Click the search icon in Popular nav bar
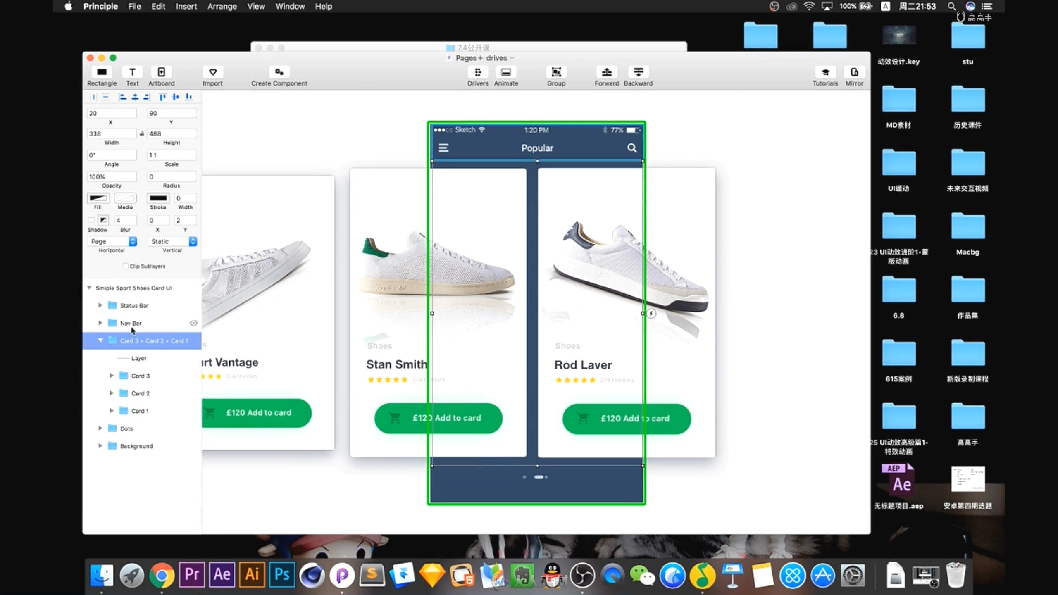The width and height of the screenshot is (1058, 595). (x=631, y=148)
